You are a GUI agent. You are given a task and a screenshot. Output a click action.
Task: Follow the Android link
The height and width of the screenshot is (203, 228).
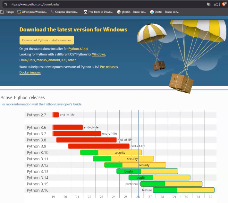(54, 60)
